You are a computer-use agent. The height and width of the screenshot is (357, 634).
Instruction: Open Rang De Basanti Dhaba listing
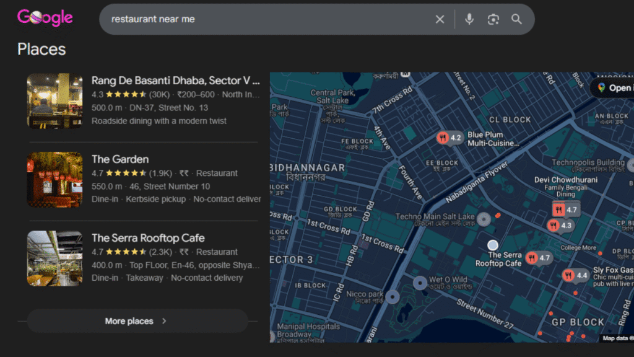tap(175, 81)
